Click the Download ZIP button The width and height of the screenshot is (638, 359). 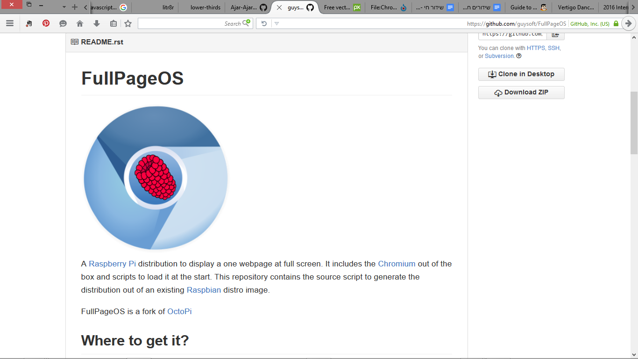click(x=521, y=92)
